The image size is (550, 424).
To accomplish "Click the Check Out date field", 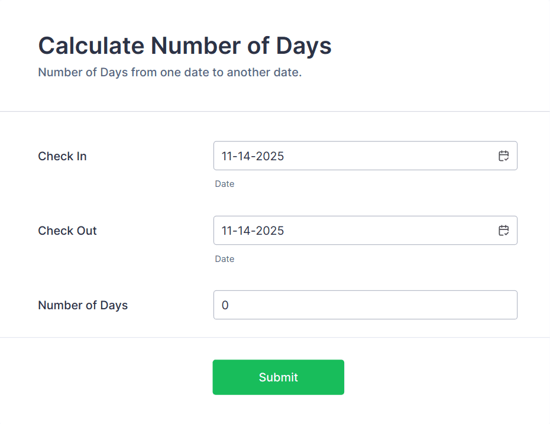I will [355, 230].
